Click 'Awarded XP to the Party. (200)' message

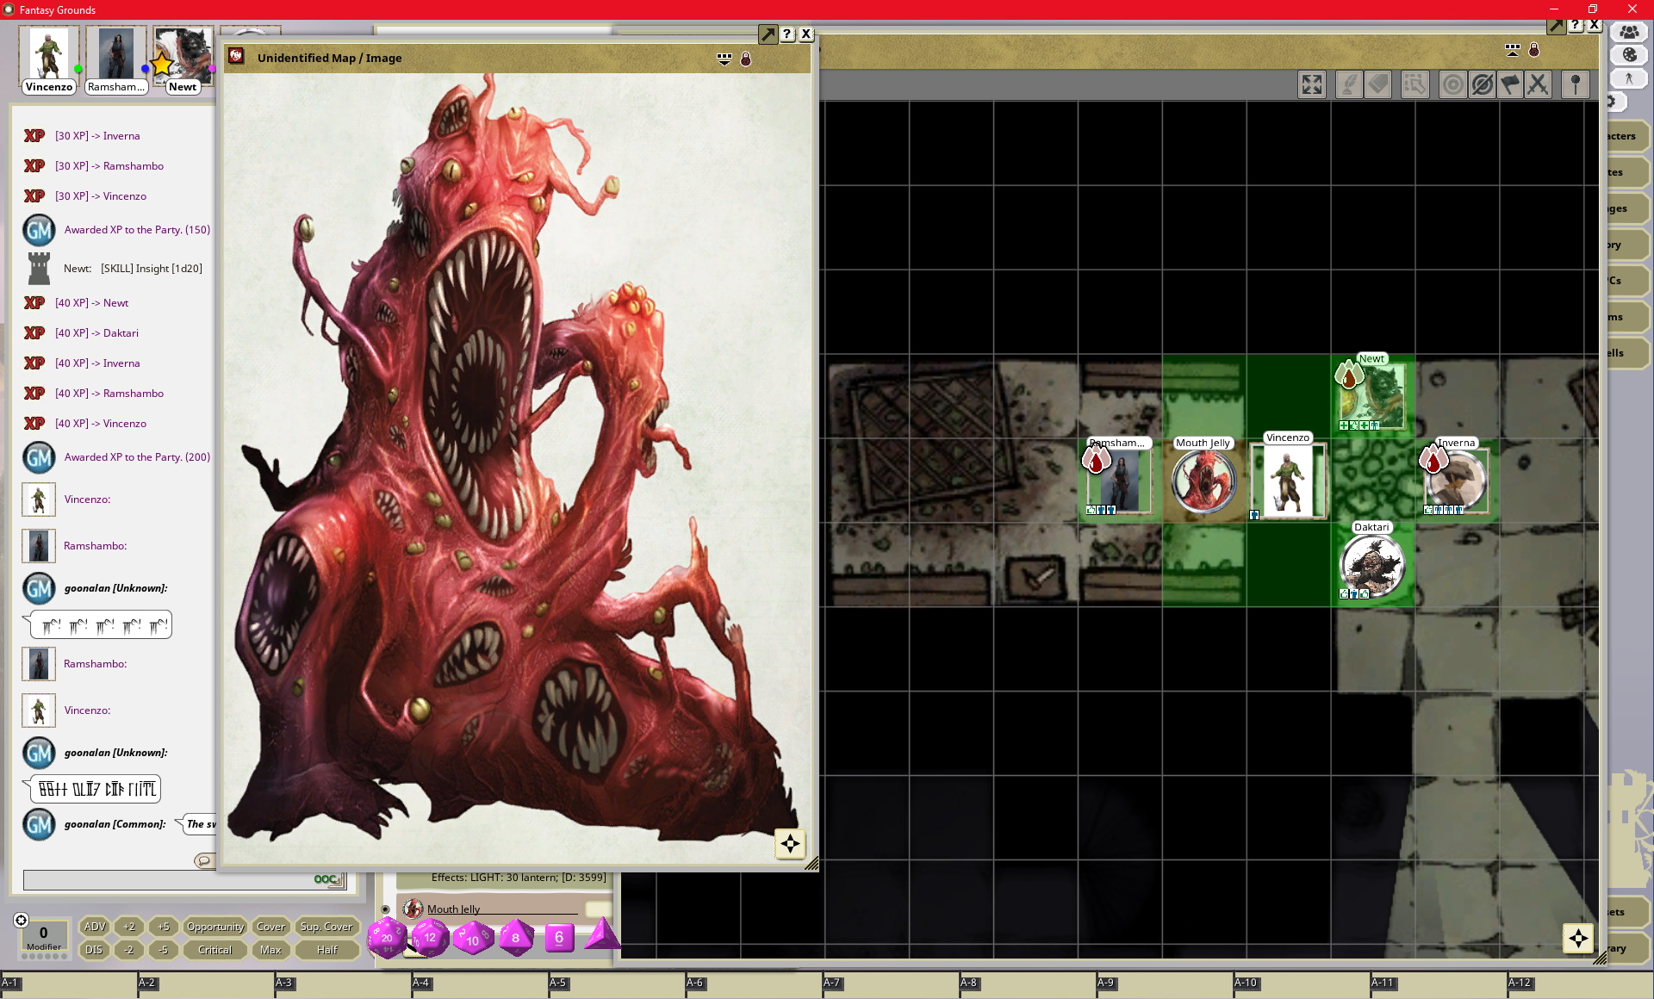[137, 457]
